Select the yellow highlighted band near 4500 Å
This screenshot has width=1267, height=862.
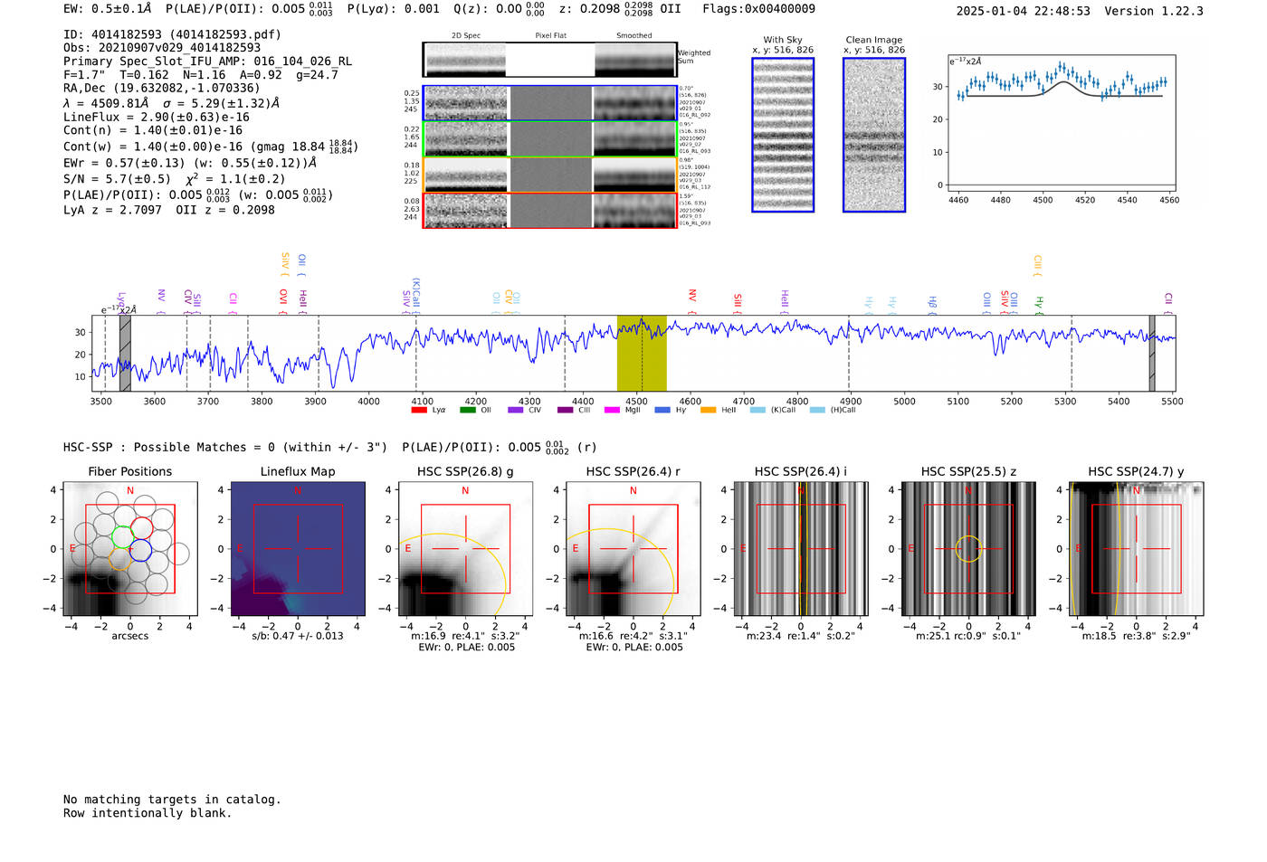642,353
